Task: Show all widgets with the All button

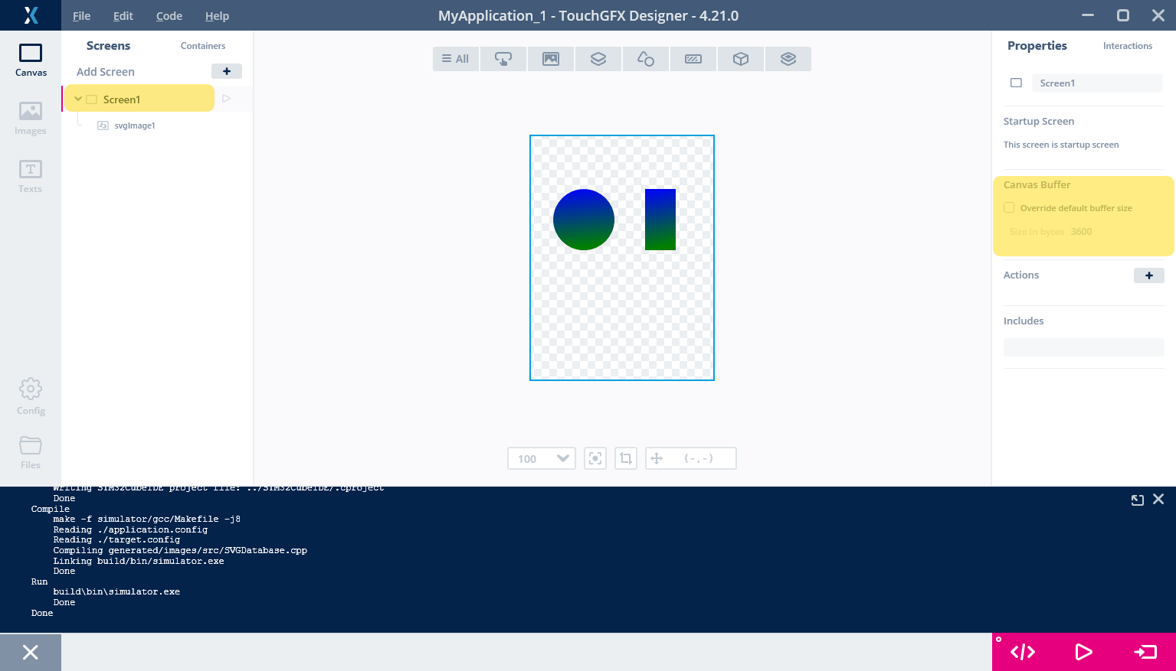Action: coord(456,59)
